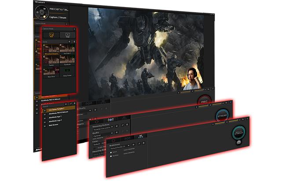This screenshot has width=286, height=181.
Task: Select the Facebook scene thumbnail
Action: click(67, 60)
